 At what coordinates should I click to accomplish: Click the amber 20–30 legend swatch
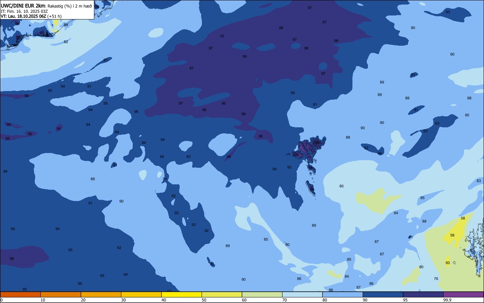[x=101, y=294]
